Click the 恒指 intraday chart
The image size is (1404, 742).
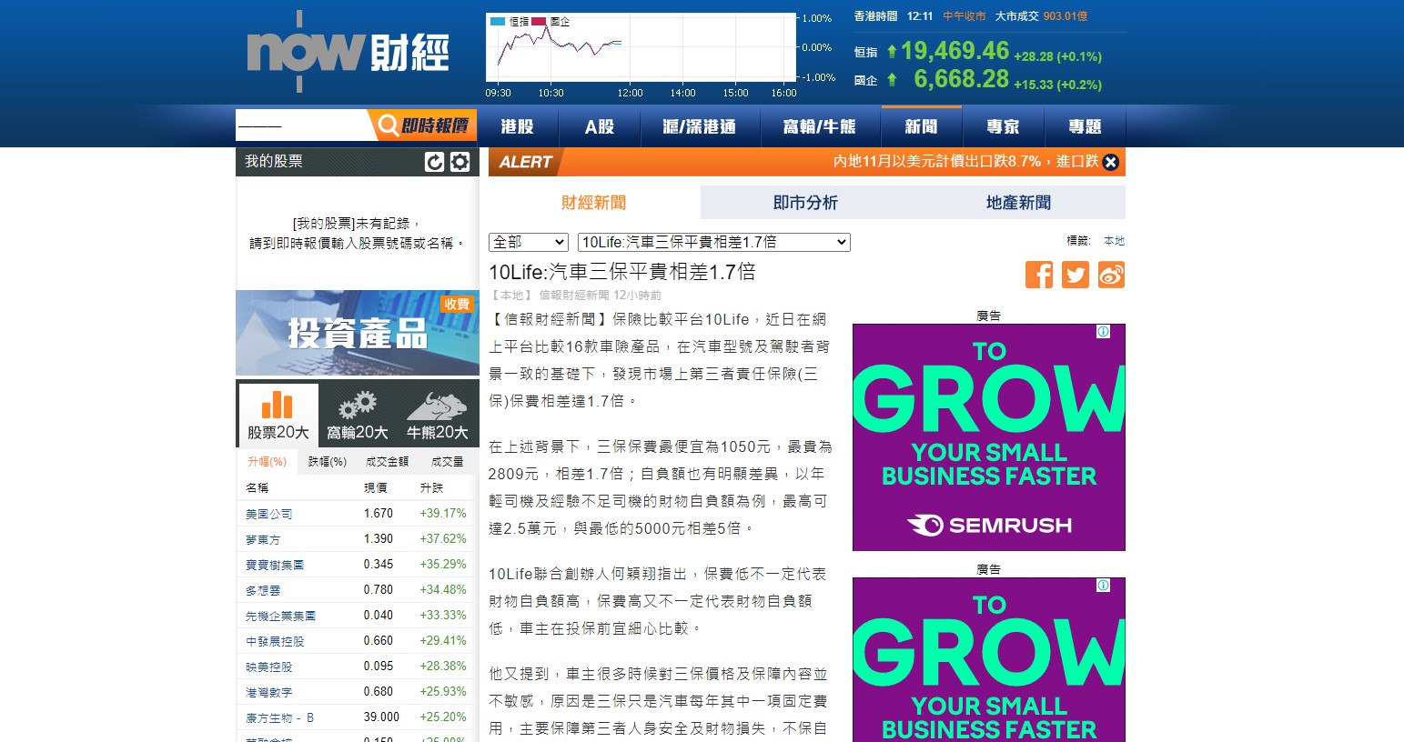coord(641,47)
